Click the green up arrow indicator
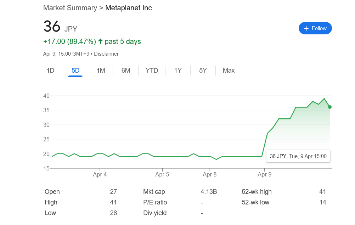Image resolution: width=355 pixels, height=225 pixels. tap(100, 41)
